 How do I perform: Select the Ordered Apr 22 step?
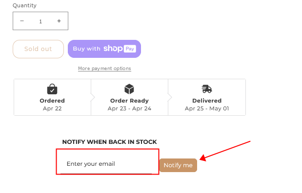[52, 97]
